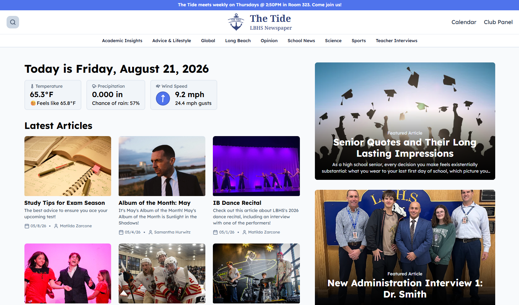The image size is (519, 305).
Task: Click the calendar icon next to 05/1/26
Action: [x=215, y=232]
